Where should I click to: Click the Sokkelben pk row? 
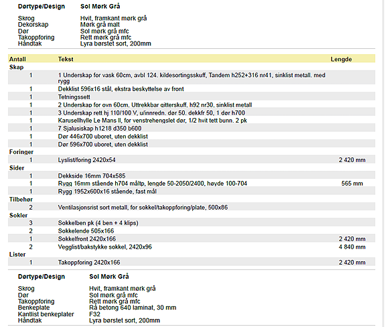191,223
